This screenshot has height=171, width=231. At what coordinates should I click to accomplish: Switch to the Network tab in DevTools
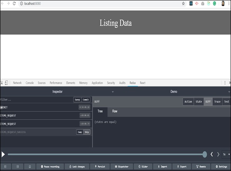pyautogui.click(x=17, y=83)
